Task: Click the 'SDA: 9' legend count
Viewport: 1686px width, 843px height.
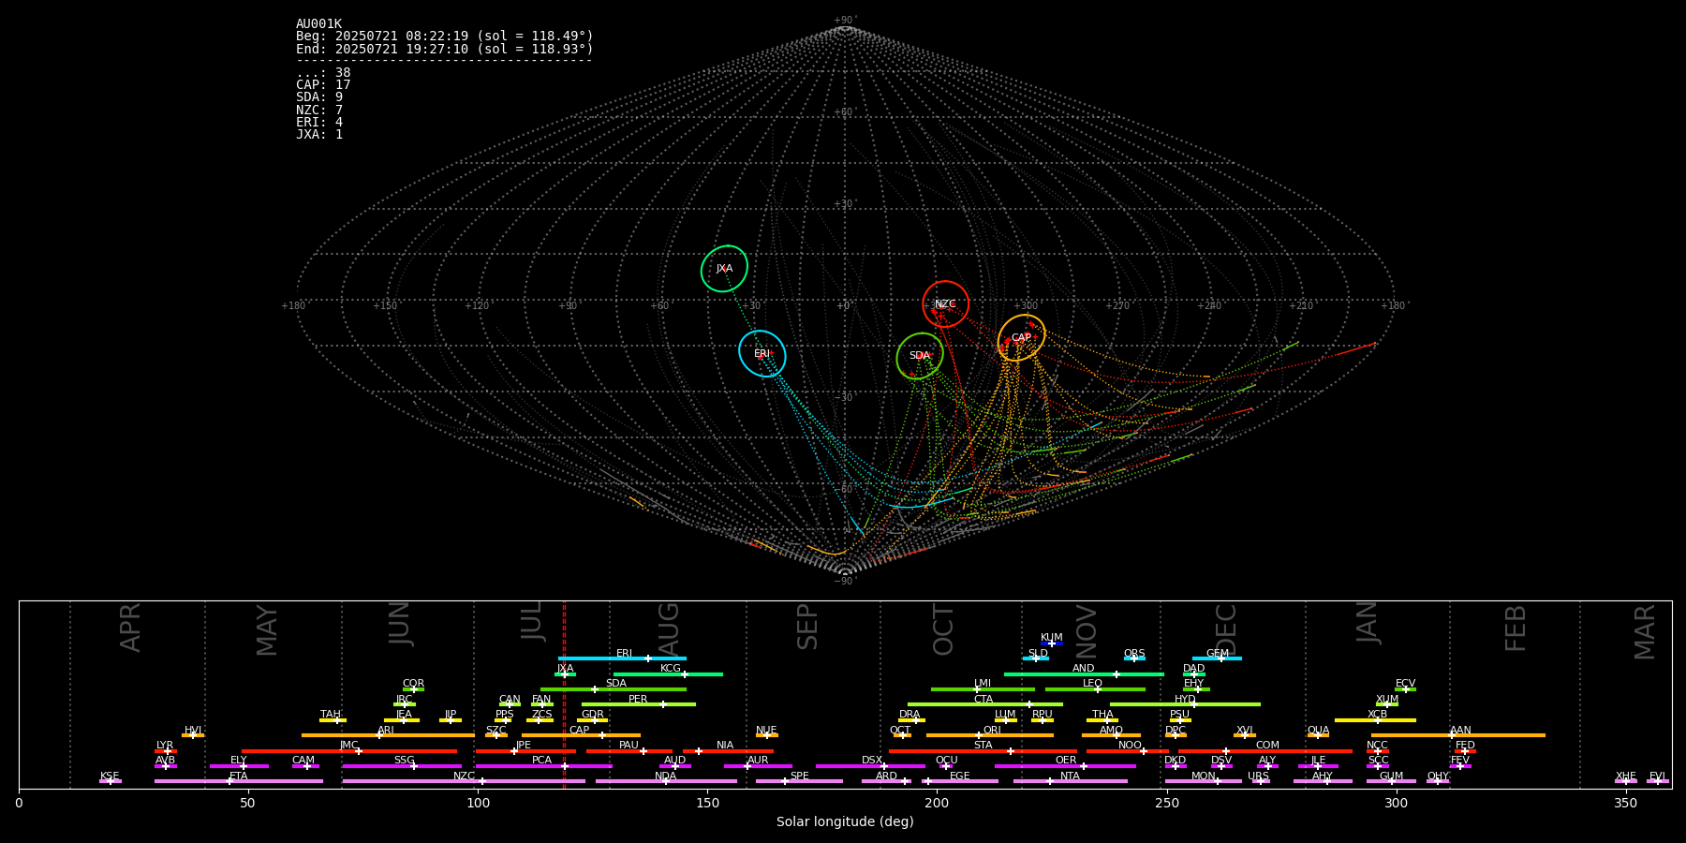Action: (319, 97)
